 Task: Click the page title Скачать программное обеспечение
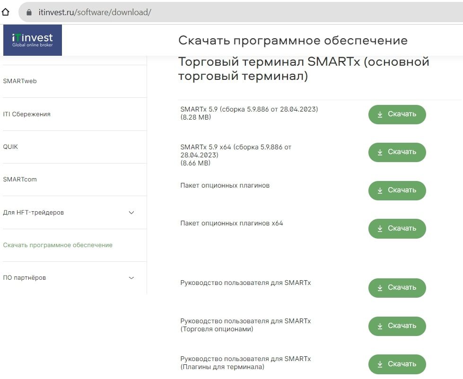click(x=293, y=41)
